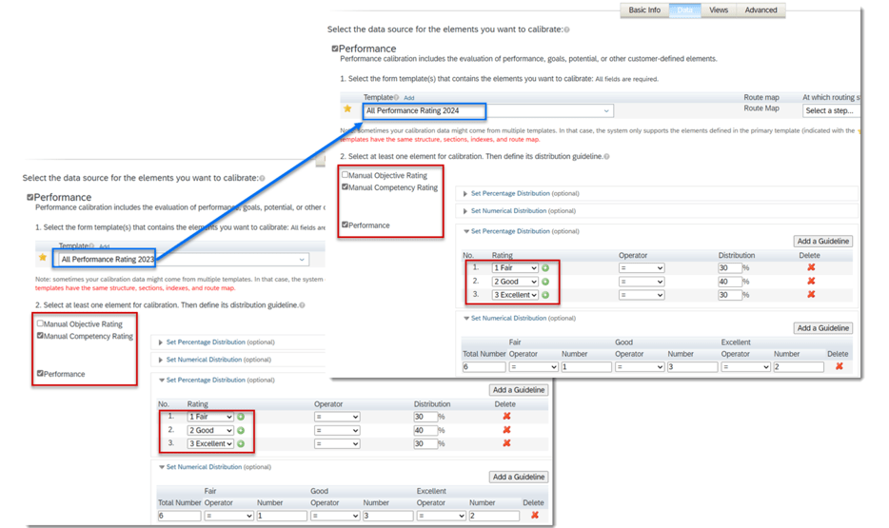Viewport: 889px width, 528px height.
Task: Click red X on numerical distribution row, 2024 panel
Action: click(839, 366)
